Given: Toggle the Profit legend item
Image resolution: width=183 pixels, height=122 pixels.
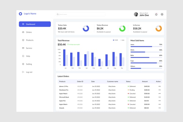Looking at the screenshot, I should (x=115, y=40).
